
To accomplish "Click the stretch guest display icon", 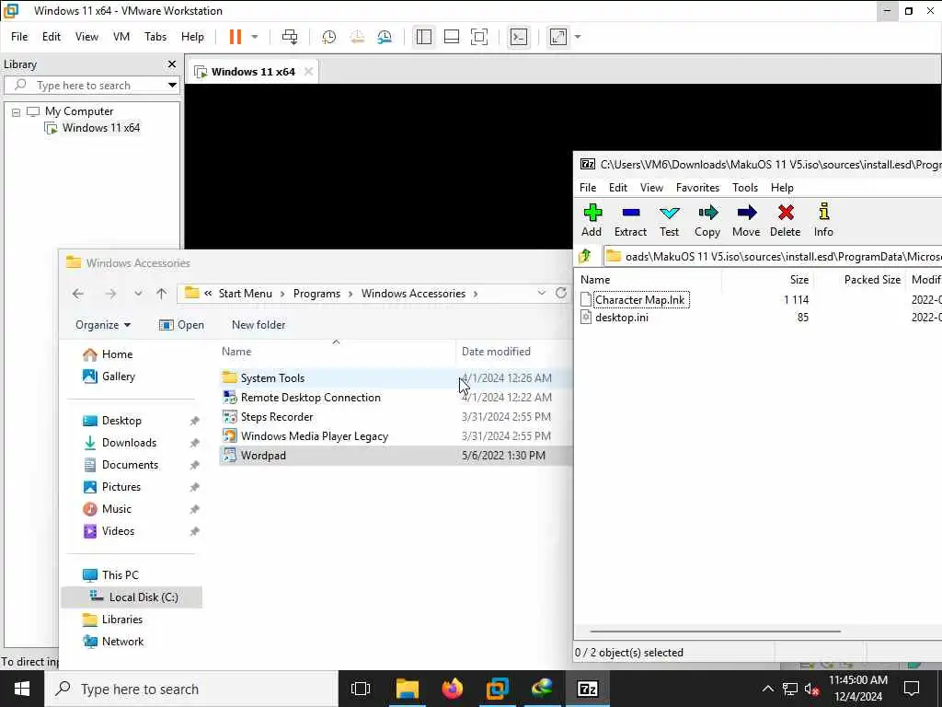I will (558, 37).
